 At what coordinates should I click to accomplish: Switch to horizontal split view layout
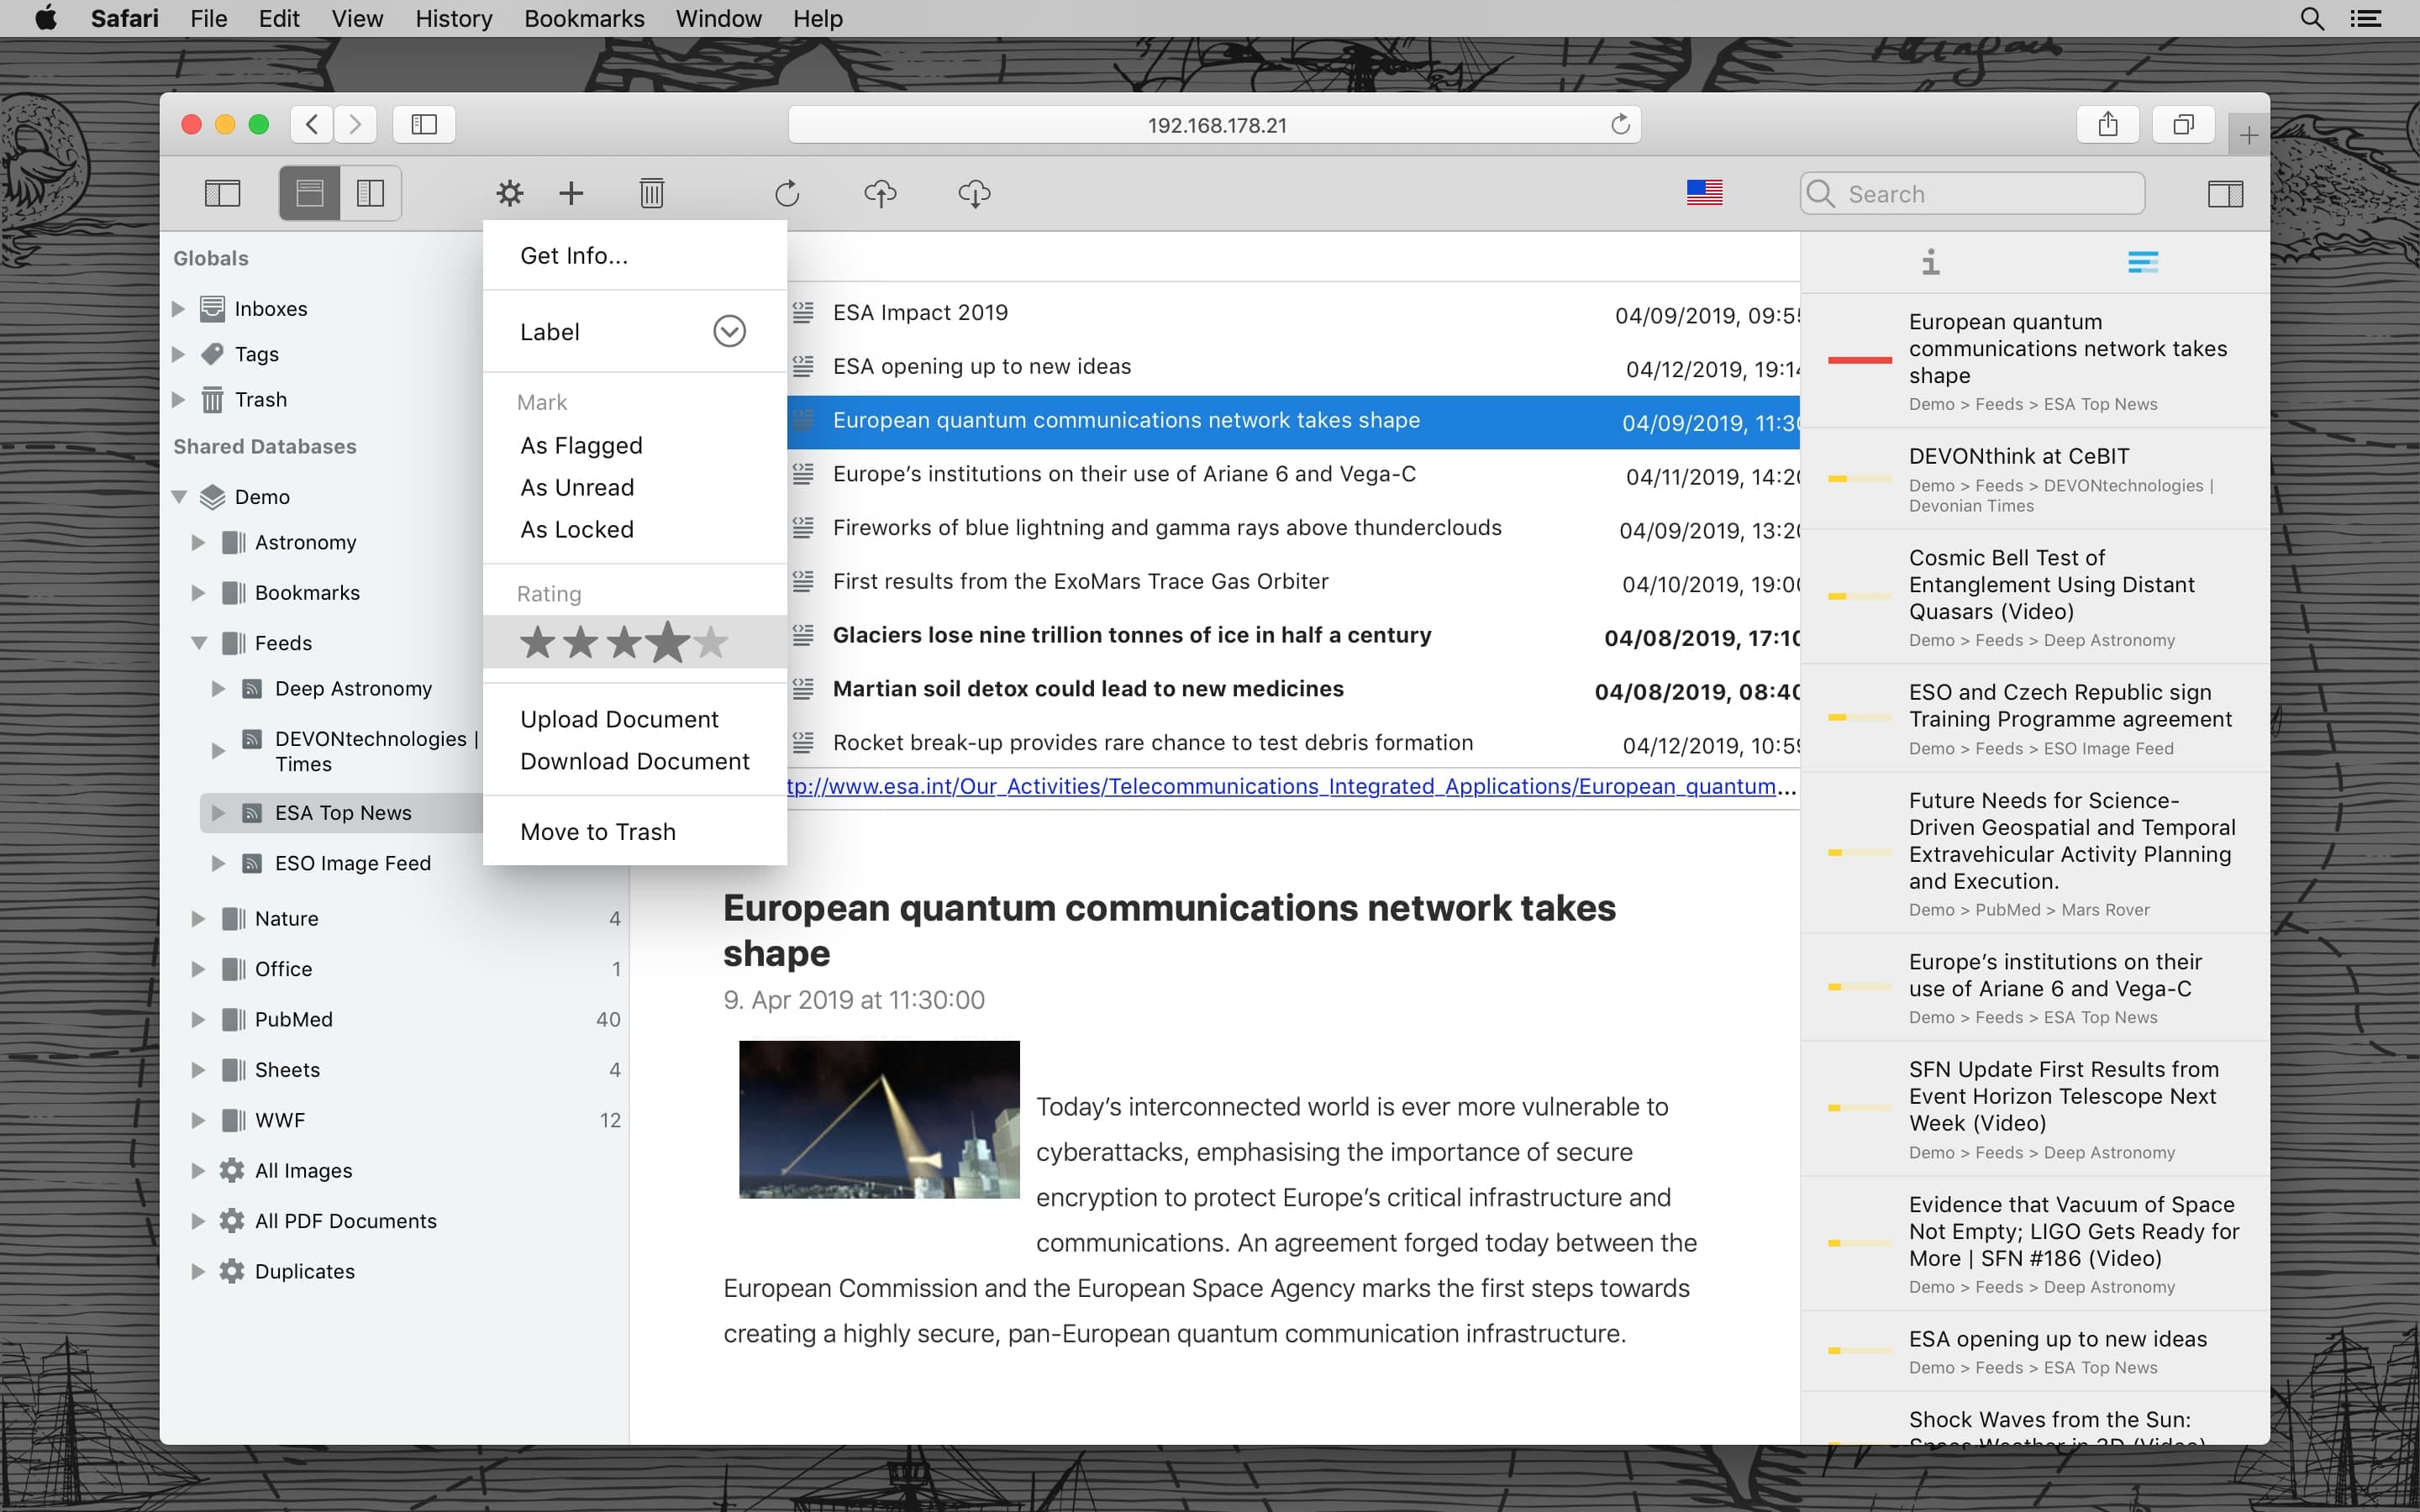pos(310,193)
